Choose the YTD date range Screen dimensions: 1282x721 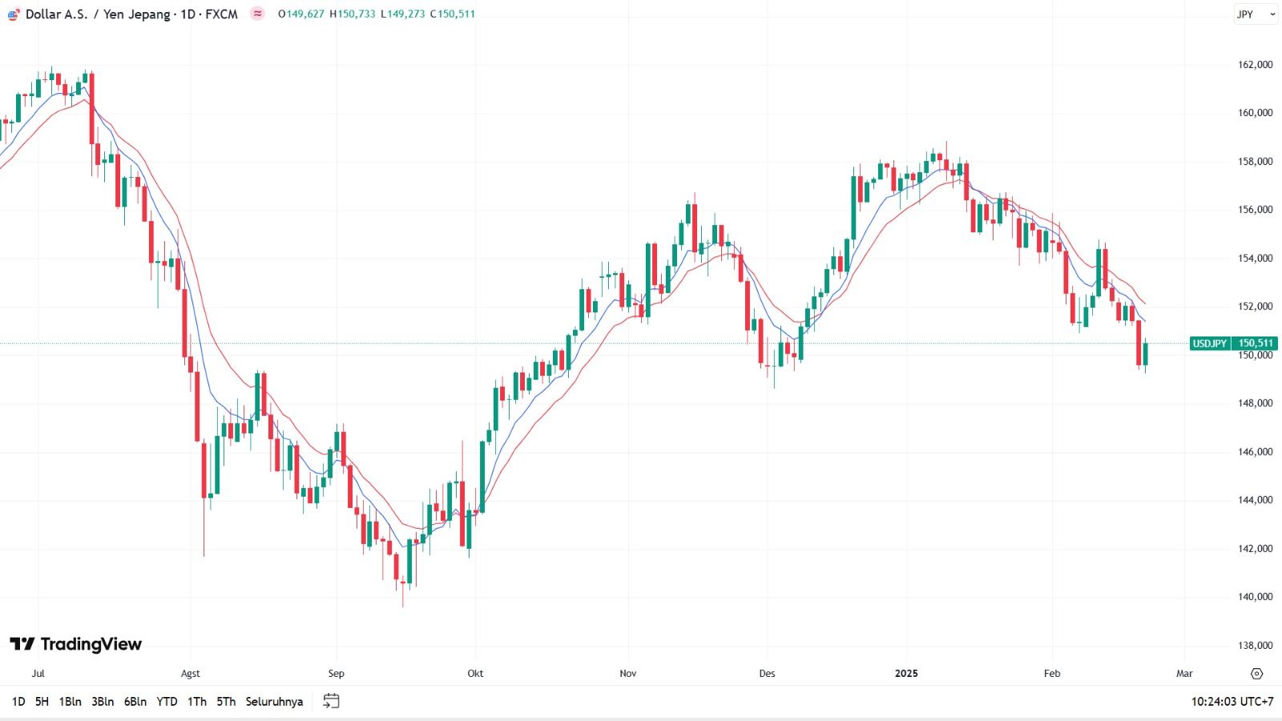pos(167,702)
